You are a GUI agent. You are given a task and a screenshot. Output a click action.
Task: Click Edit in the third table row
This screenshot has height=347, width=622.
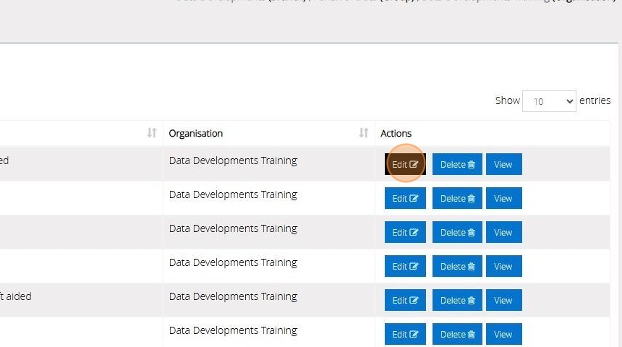[x=405, y=232]
